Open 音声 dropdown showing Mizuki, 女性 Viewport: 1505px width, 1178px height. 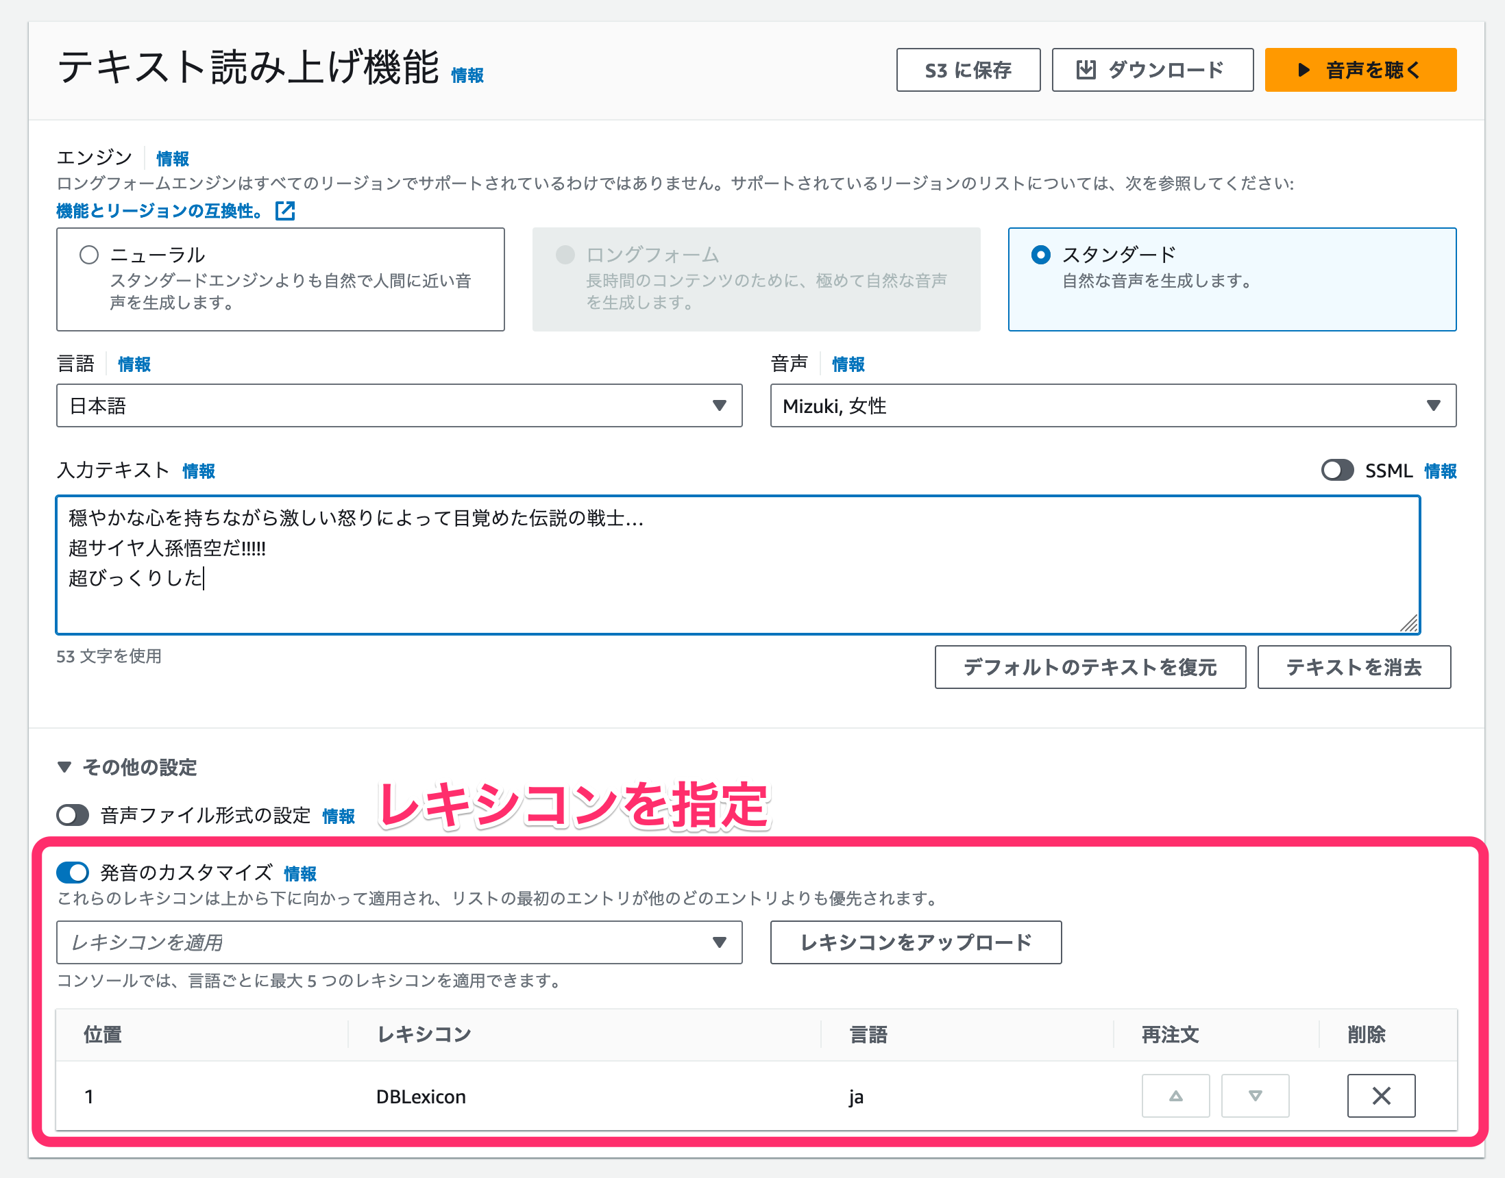(1112, 405)
